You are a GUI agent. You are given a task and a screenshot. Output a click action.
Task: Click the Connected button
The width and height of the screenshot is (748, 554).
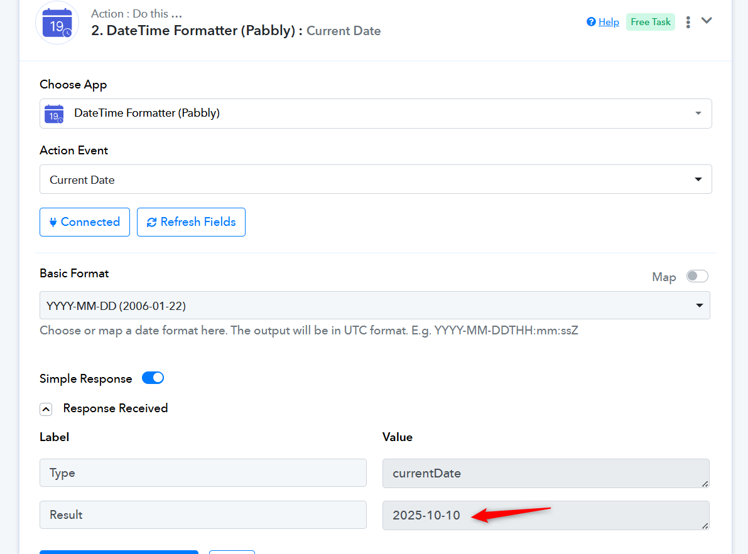[84, 222]
